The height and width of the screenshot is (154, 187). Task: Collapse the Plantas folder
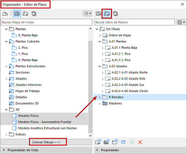[x=6, y=29]
